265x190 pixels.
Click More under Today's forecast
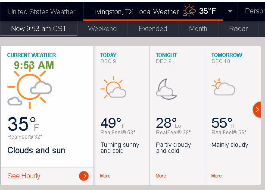105,176
